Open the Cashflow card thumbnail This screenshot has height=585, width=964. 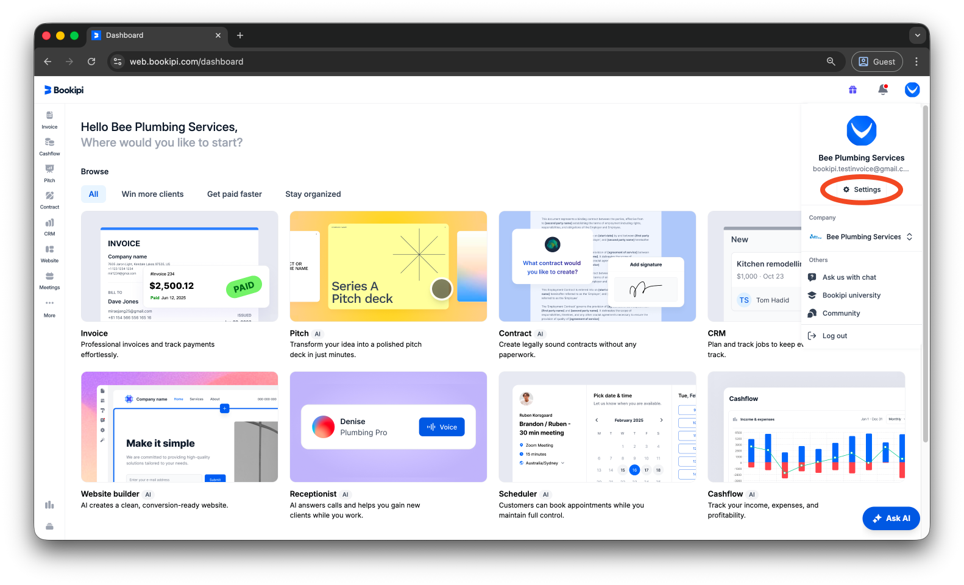(806, 427)
